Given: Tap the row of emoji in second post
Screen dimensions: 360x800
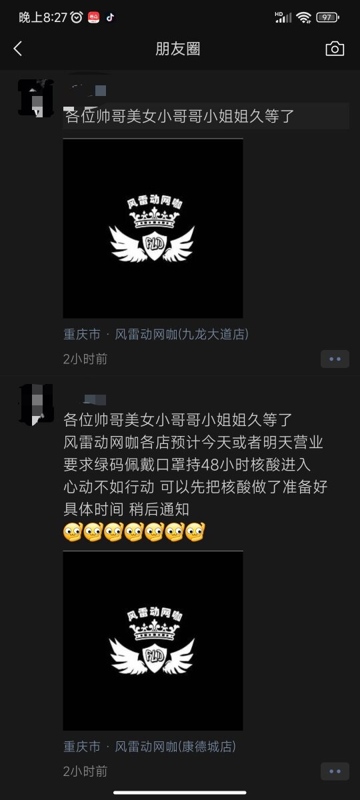Looking at the screenshot, I should [x=133, y=532].
